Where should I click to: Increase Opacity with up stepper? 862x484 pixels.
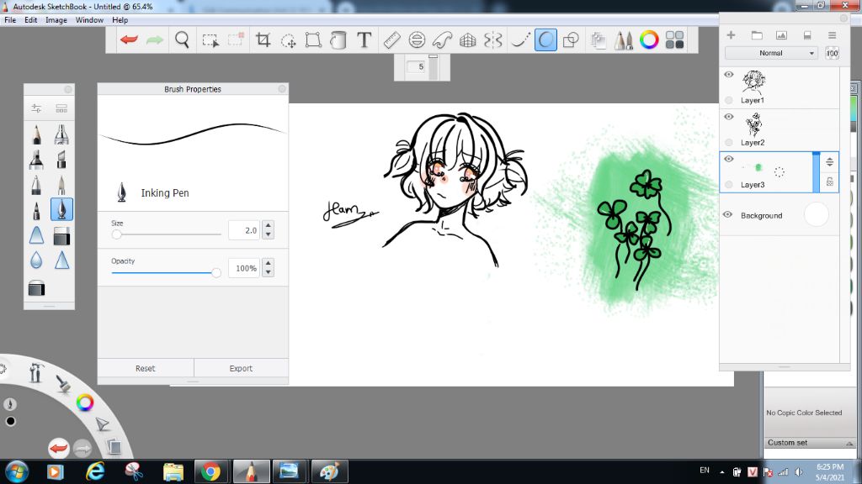[269, 263]
